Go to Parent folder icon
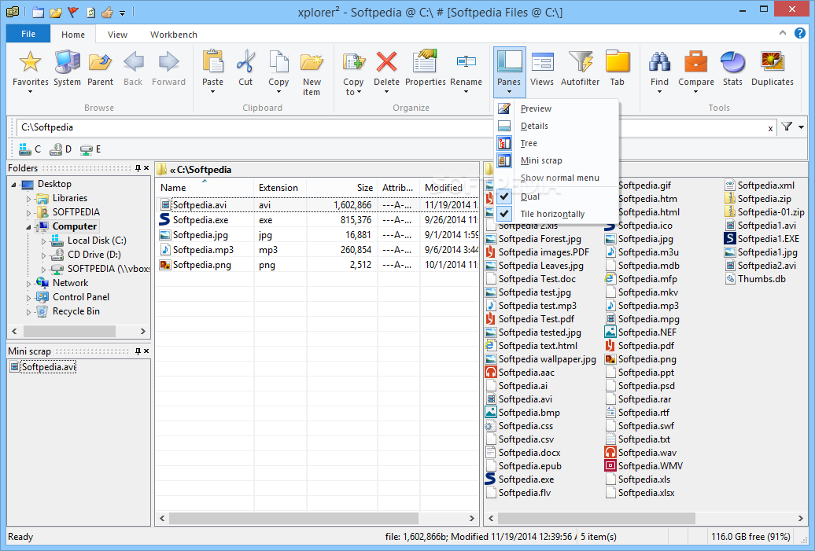Screen dimensions: 815x551 click(x=100, y=62)
